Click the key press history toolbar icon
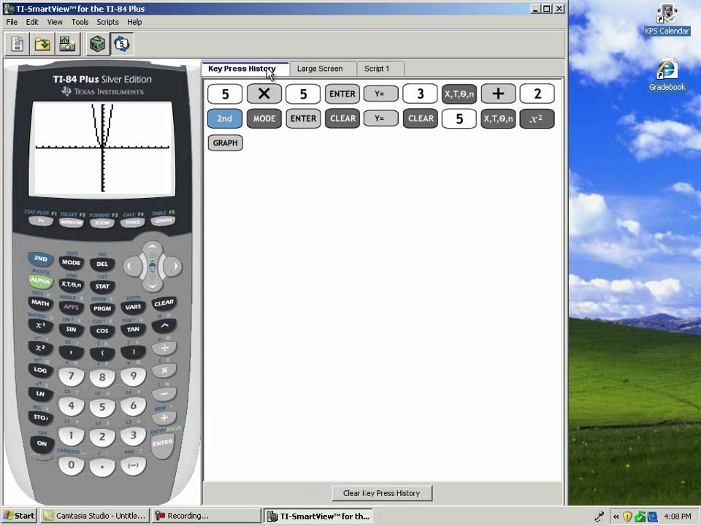The width and height of the screenshot is (701, 526). click(122, 44)
